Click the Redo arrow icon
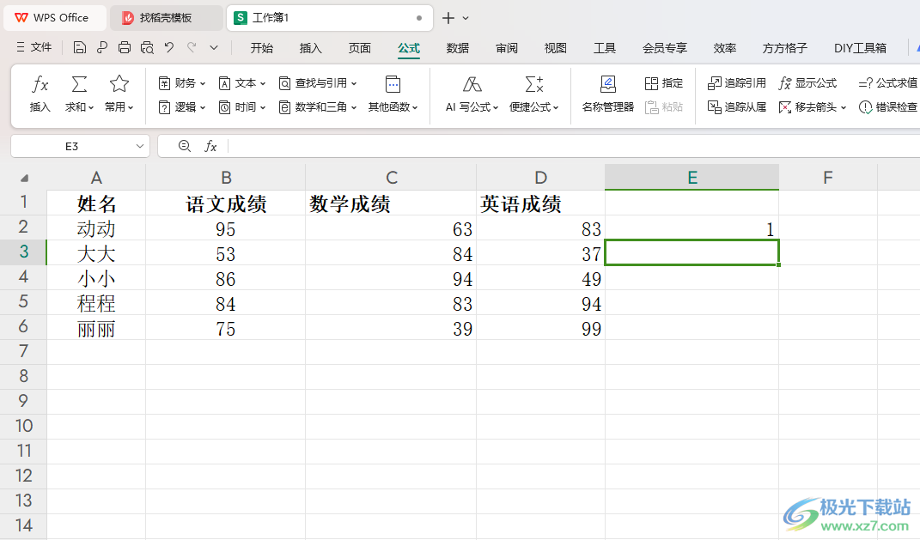The width and height of the screenshot is (920, 540). click(x=192, y=47)
